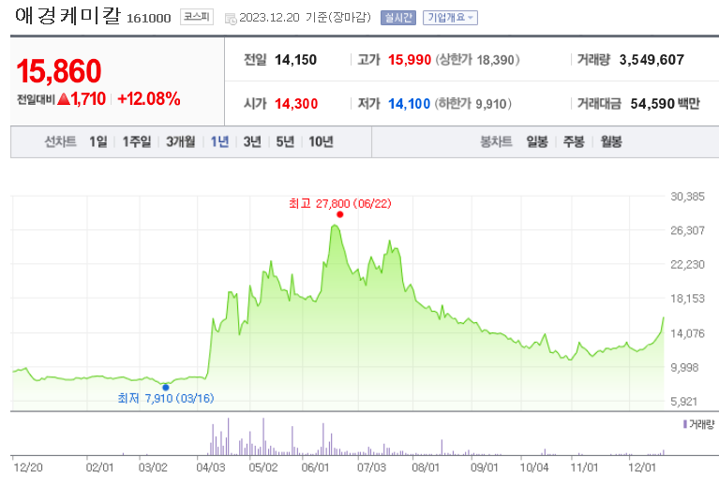Image resolution: width=719 pixels, height=486 pixels.
Task: Select the 3년 line chart tab
Action: coord(252,141)
